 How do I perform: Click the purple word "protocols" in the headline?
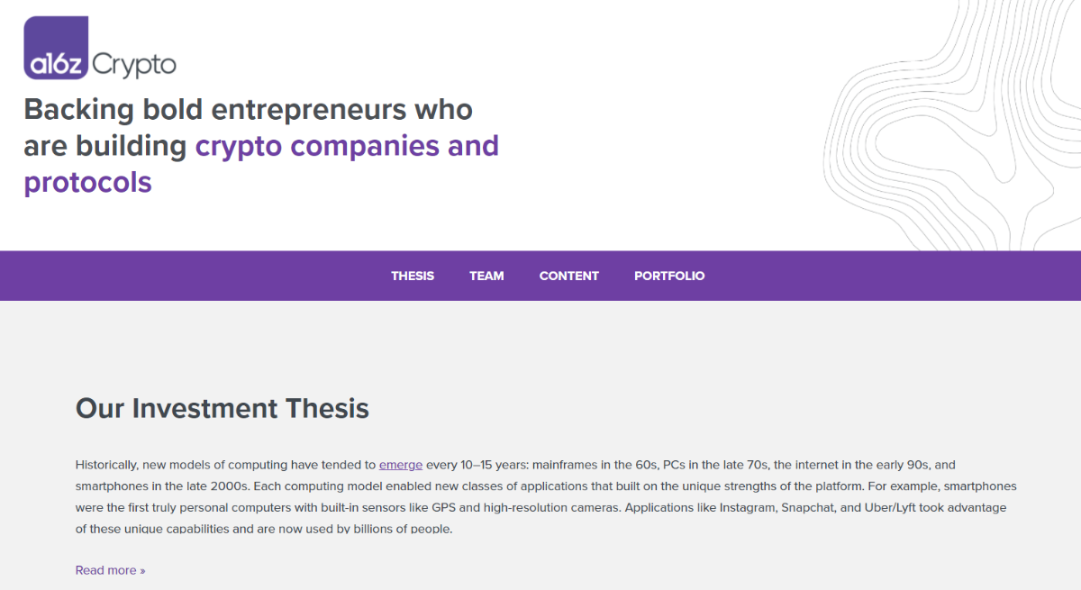point(87,182)
